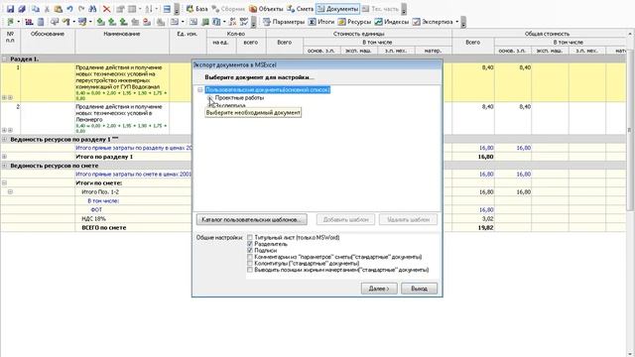Enable the Комментарии из параметров сметы checkbox
This screenshot has width=635, height=357.
250,257
